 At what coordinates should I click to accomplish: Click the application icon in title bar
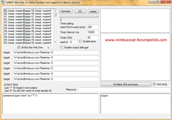pyautogui.click(x=3, y=2)
